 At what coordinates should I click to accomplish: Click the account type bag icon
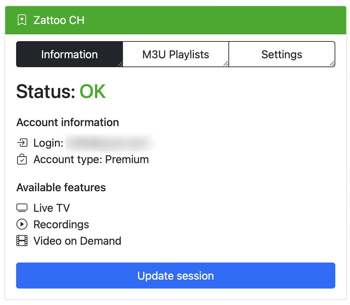pyautogui.click(x=22, y=159)
